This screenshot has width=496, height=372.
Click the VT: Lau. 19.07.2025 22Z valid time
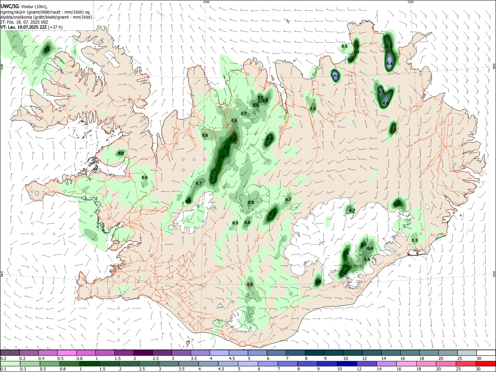coord(31,27)
